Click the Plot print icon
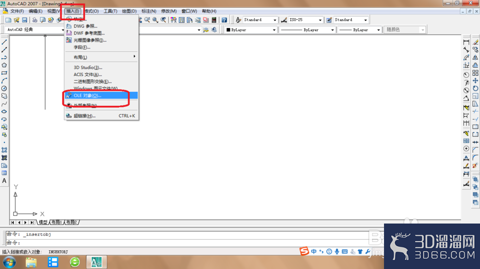The width and height of the screenshot is (480, 269). point(35,20)
